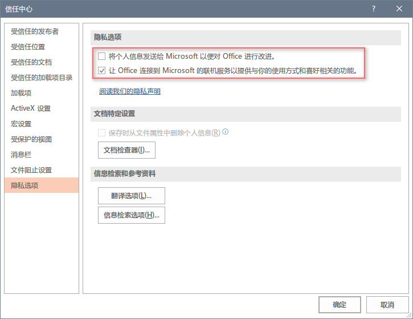Select 文件阻止设置 in the sidebar
The height and width of the screenshot is (319, 413).
coord(31,170)
